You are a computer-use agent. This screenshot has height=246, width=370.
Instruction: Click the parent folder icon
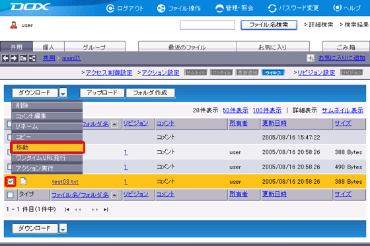[23, 58]
